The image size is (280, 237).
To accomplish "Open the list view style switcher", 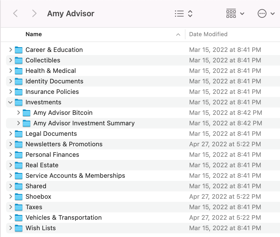I will tap(184, 14).
